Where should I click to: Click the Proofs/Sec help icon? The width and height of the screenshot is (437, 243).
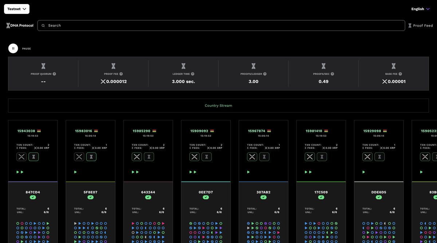[332, 74]
